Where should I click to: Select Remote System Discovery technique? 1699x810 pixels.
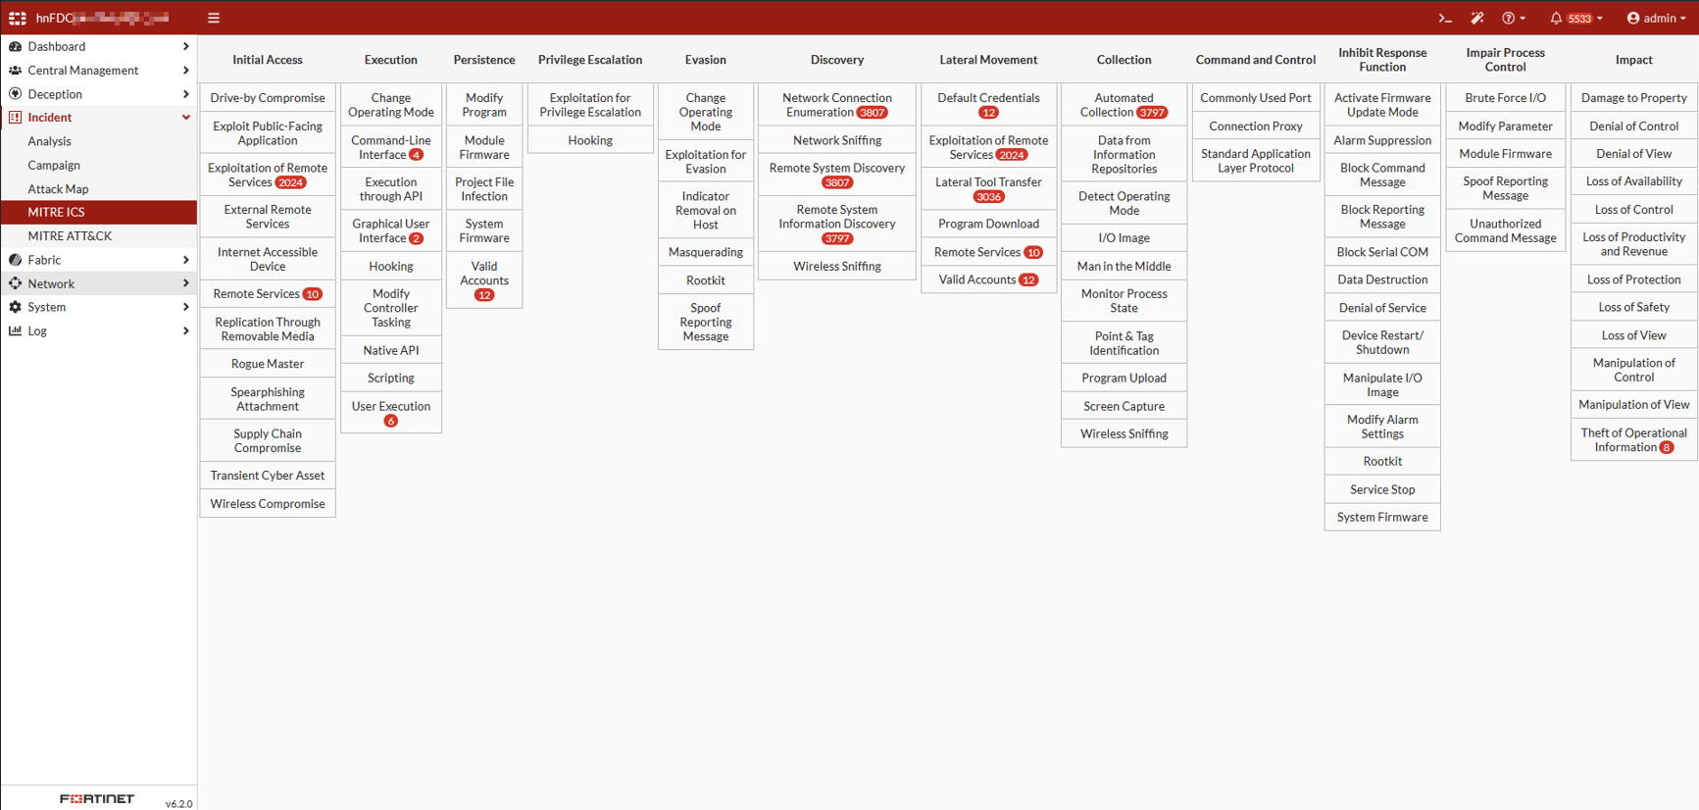(x=837, y=175)
